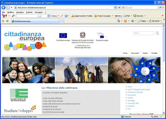
Task: Click Contatti in the top navigation bar
Action: (154, 53)
